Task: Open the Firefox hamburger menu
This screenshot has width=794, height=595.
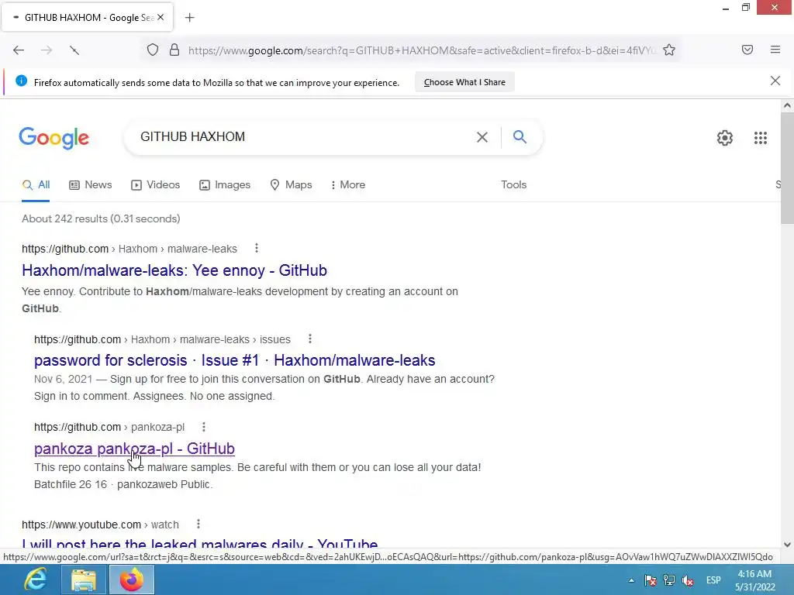Action: coord(775,50)
